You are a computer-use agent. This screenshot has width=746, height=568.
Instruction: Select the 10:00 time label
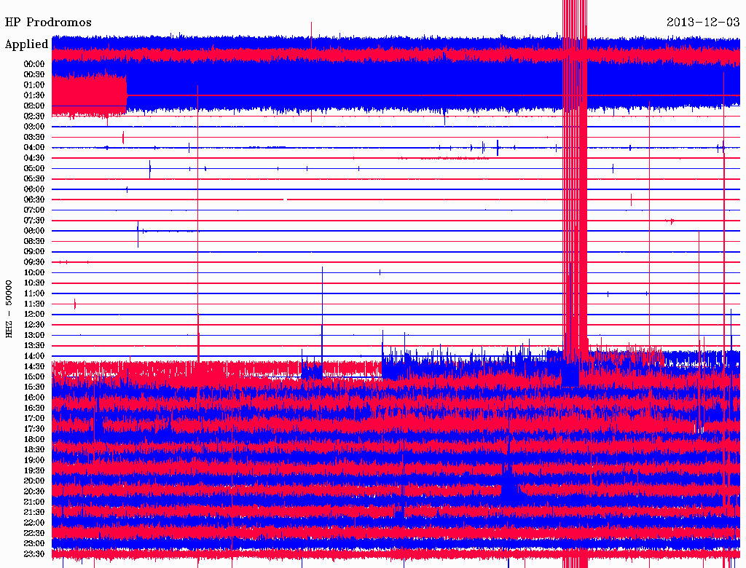tap(34, 272)
